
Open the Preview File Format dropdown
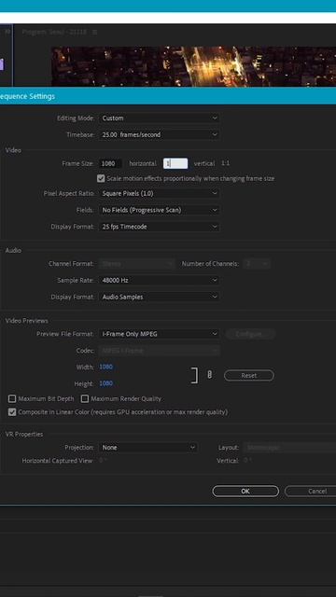point(159,334)
